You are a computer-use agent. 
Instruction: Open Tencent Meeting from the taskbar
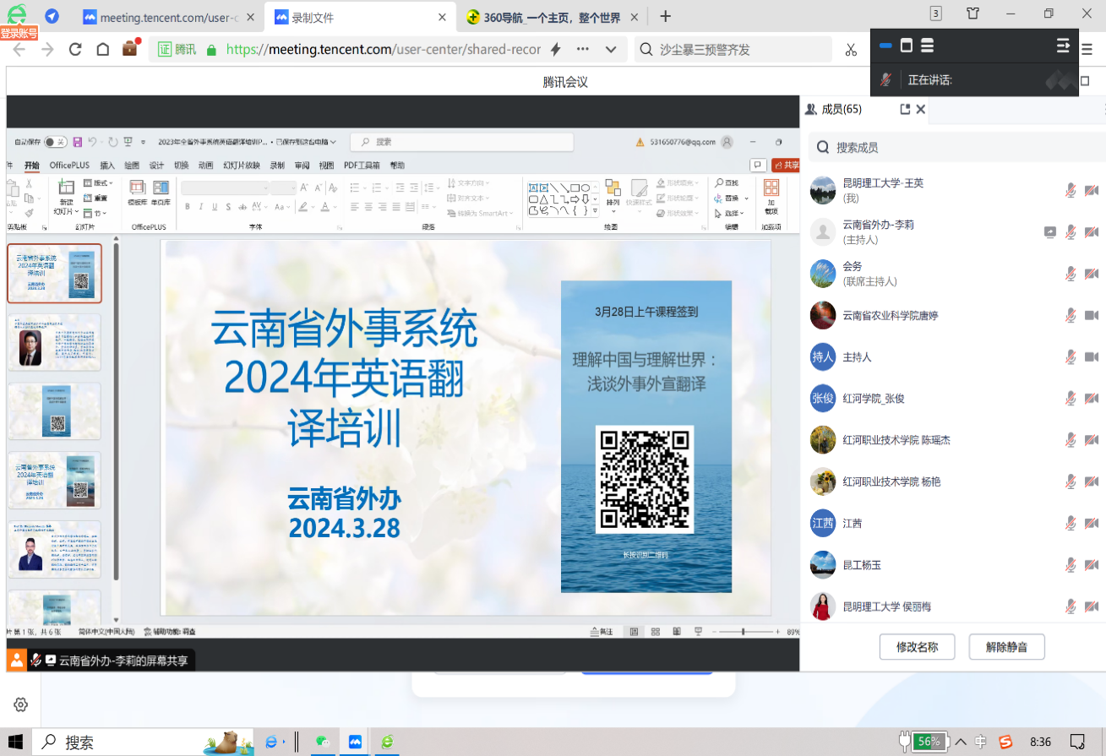pos(356,742)
